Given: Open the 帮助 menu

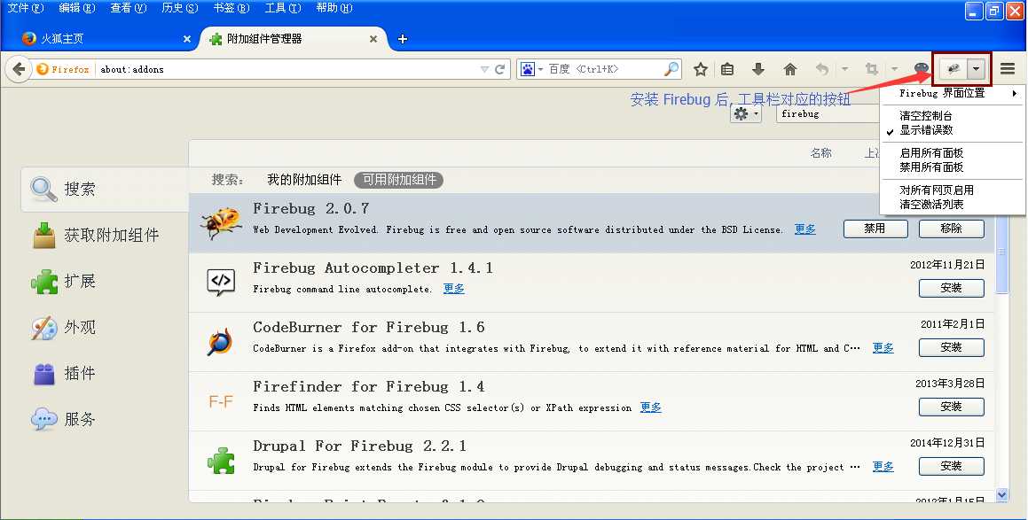Looking at the screenshot, I should [x=334, y=8].
